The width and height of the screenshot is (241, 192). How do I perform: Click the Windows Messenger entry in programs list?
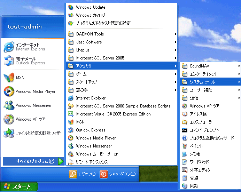(x=122, y=146)
